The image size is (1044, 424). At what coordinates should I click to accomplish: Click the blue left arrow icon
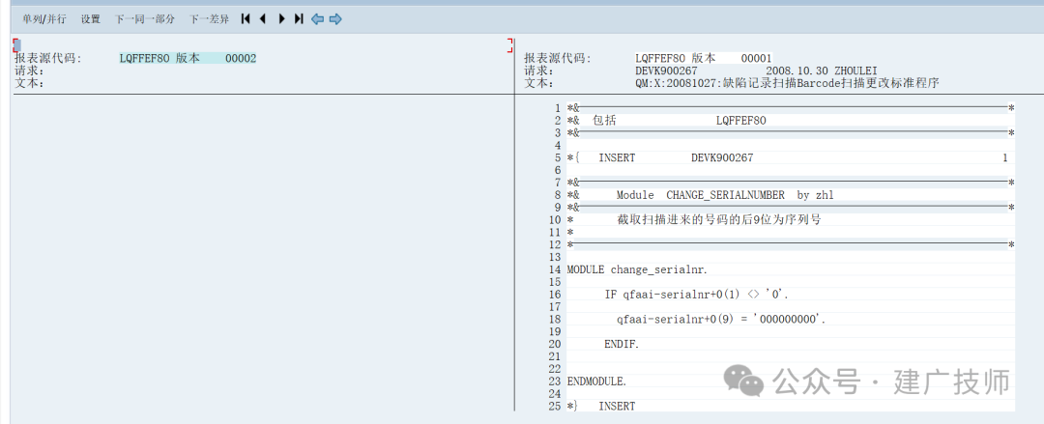[318, 19]
